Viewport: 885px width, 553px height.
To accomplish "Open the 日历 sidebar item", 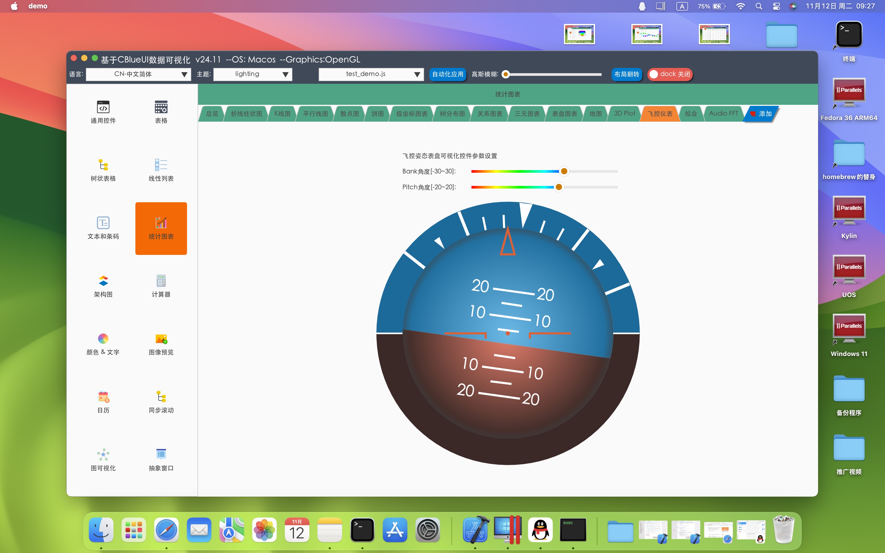I will [x=103, y=402].
